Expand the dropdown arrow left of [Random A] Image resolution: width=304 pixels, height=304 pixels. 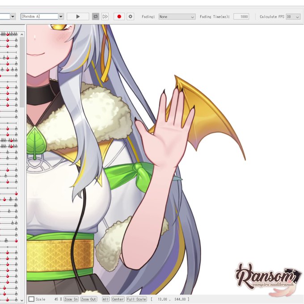pos(13,17)
